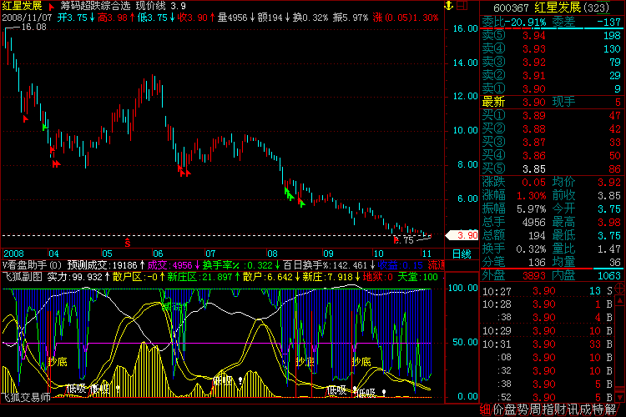Click the 减码 signal label in the sub-chart

click(x=174, y=307)
